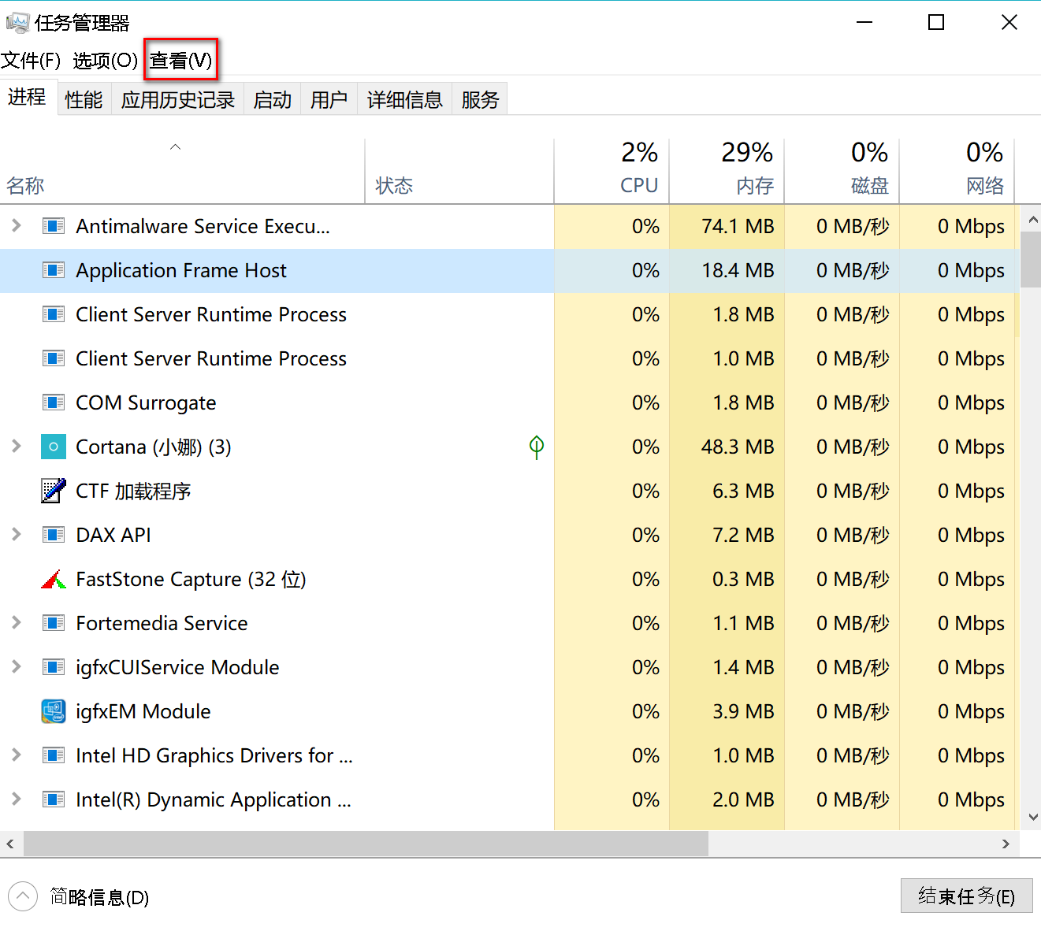Click the FastStone Capture icon
Screen dimensions: 1041x931
click(x=53, y=580)
